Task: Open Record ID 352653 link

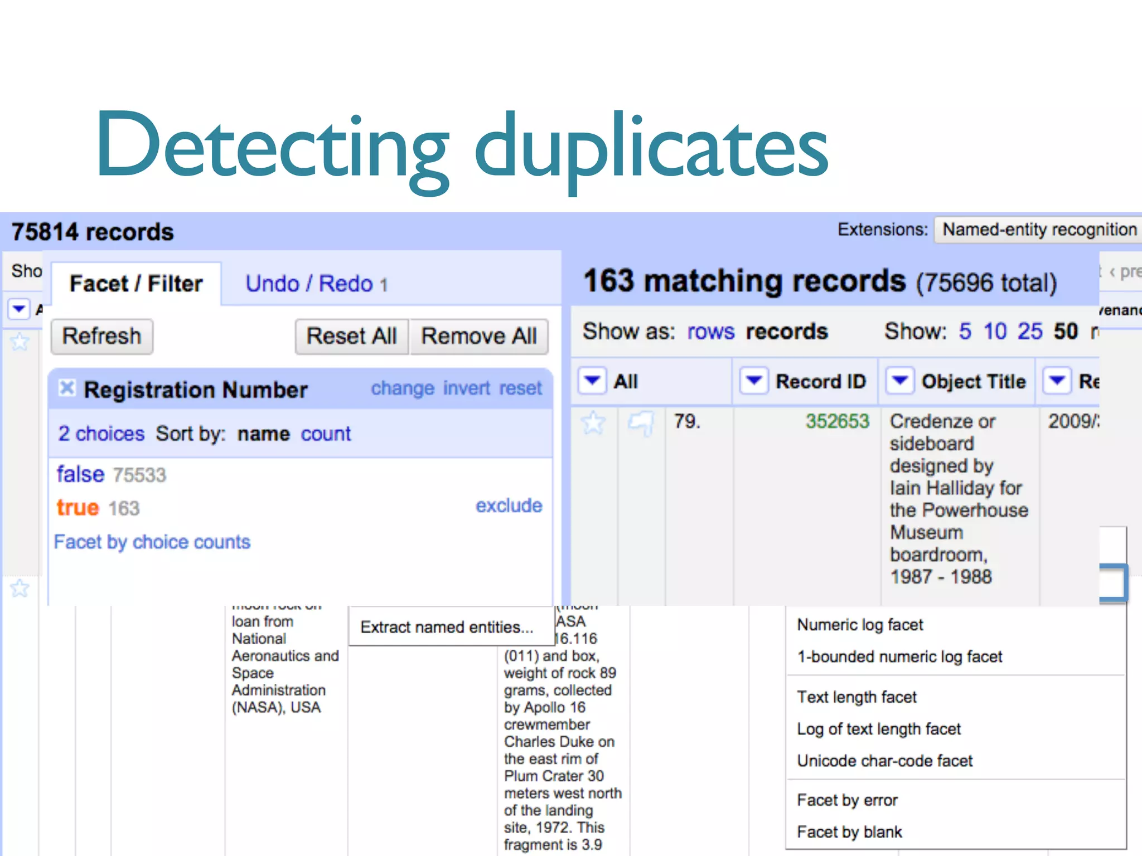Action: click(x=837, y=421)
